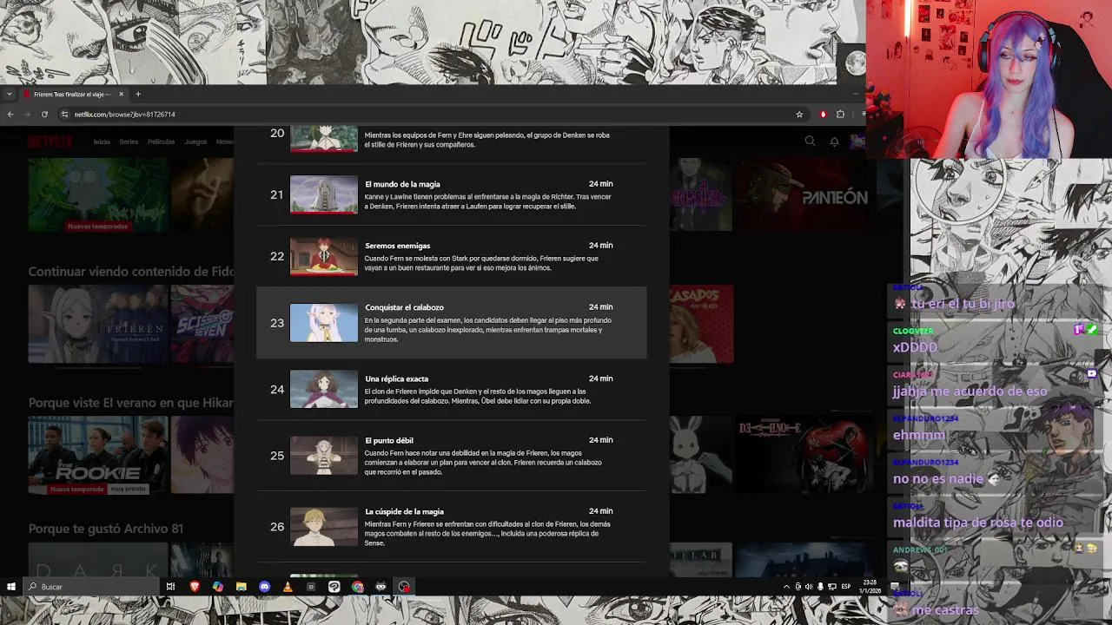Click episode number 22
Viewport: 1112px width, 625px height.
click(277, 256)
